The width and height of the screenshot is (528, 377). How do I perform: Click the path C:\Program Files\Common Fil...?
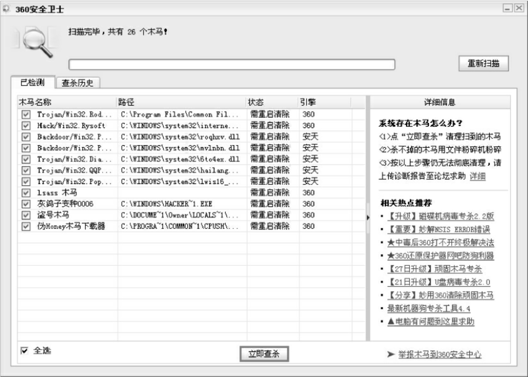pos(180,115)
